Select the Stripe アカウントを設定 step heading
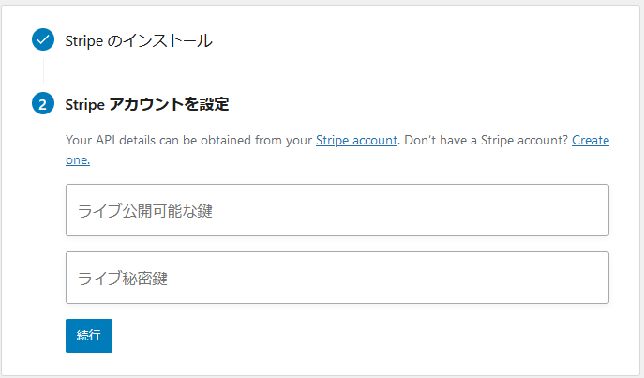The height and width of the screenshot is (378, 644). 147,104
